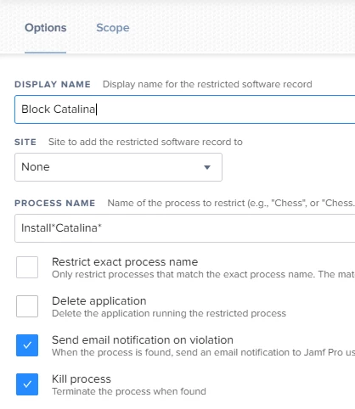Enable the Restrict exact process name checkbox
Screen dimensions: 355x409
point(27,267)
